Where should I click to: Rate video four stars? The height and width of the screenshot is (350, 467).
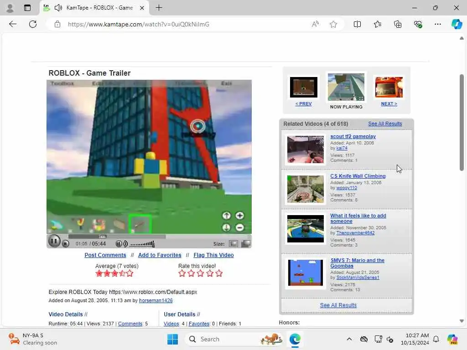pyautogui.click(x=210, y=273)
